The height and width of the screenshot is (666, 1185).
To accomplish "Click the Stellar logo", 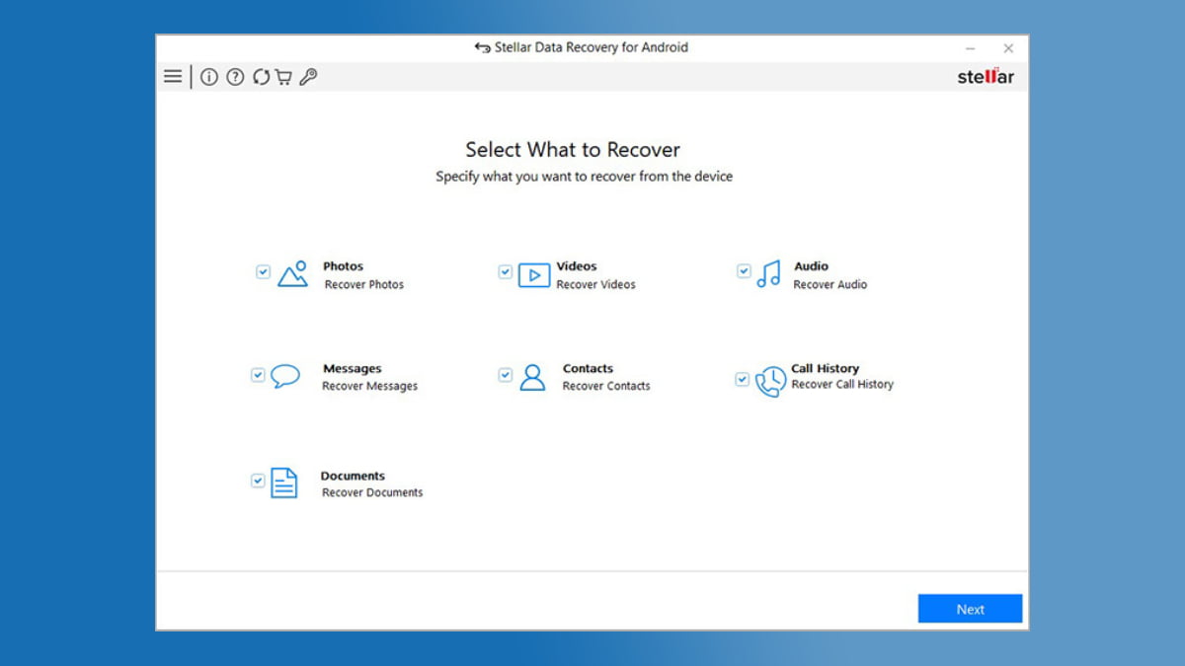I will pos(985,77).
